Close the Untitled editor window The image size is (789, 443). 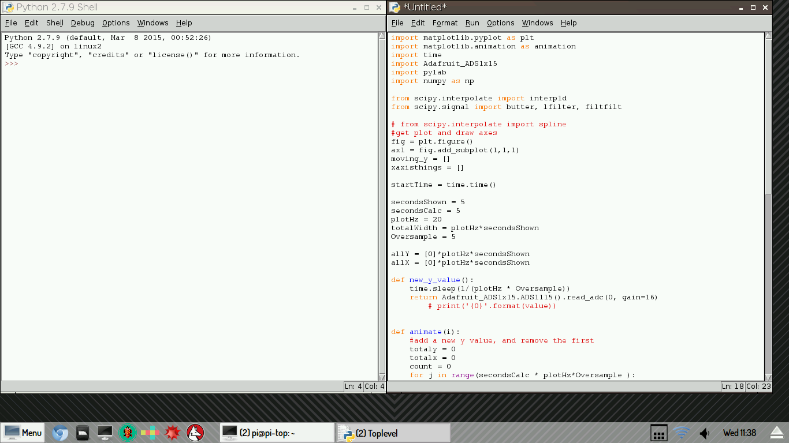pos(765,8)
